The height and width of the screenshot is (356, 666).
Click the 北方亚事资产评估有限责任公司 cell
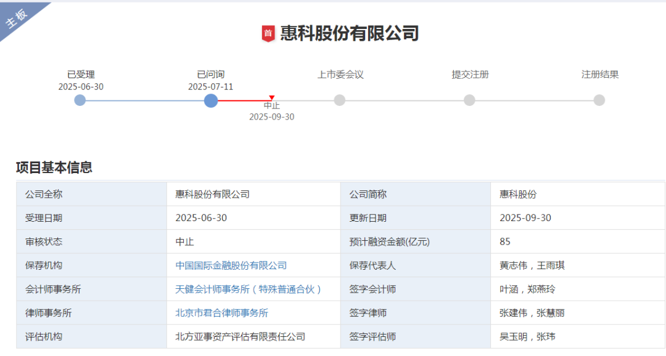(253, 337)
